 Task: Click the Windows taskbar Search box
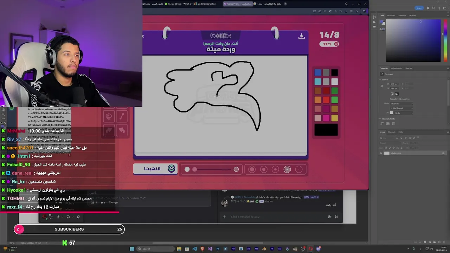click(x=155, y=249)
